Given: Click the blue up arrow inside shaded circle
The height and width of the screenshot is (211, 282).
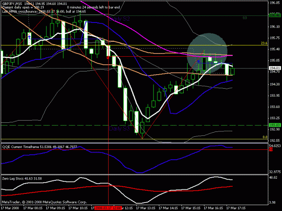Looking at the screenshot, I should [199, 62].
